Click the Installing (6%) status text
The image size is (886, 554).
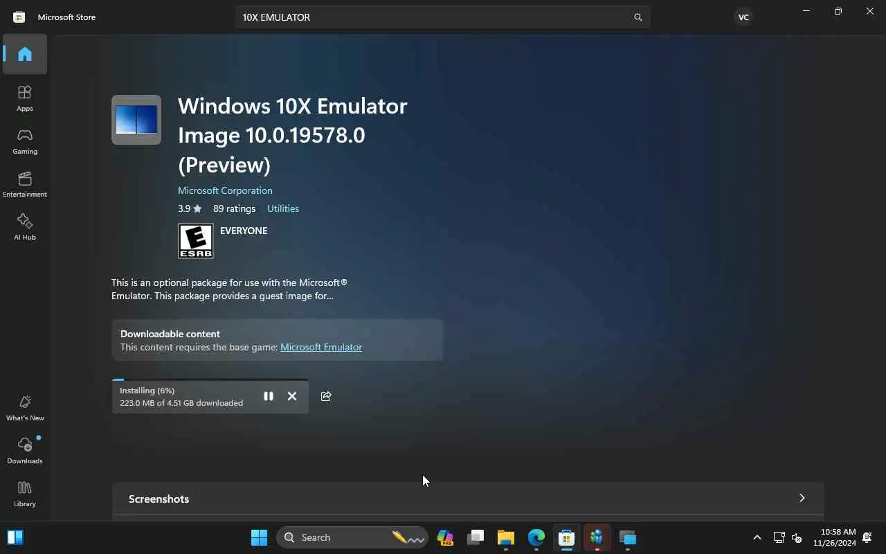[x=147, y=391]
